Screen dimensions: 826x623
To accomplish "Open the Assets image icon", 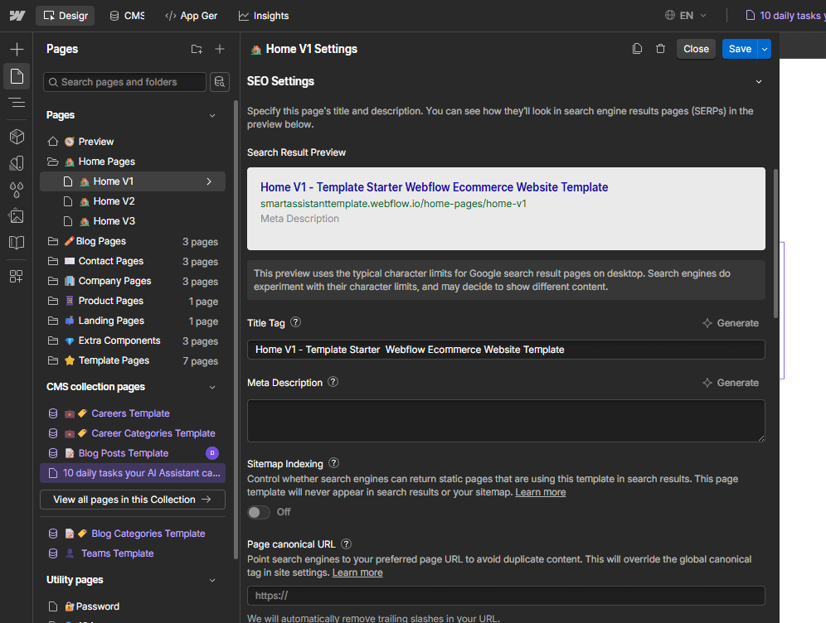I will tap(17, 216).
